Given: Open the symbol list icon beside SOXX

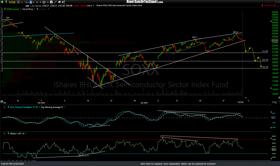Looking at the screenshot, I should pos(17,2).
